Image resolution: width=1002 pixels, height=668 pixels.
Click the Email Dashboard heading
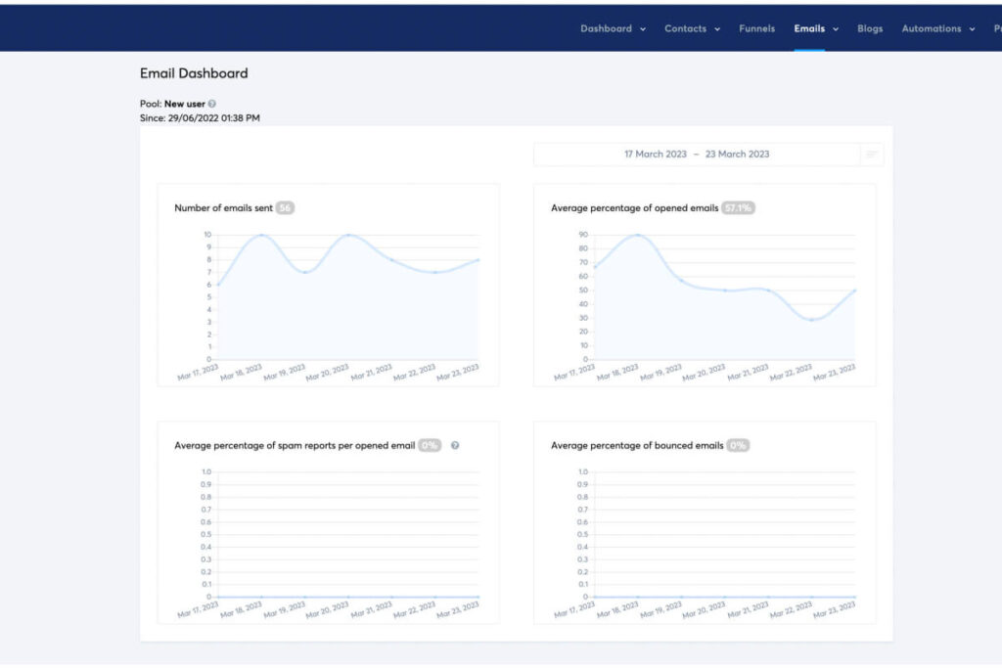pyautogui.click(x=194, y=73)
